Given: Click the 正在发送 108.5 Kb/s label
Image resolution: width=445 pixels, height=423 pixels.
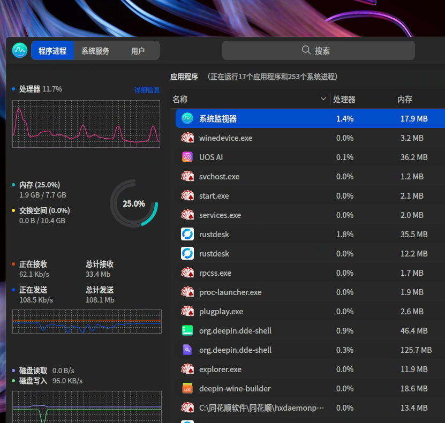Looking at the screenshot, I should click(36, 295).
